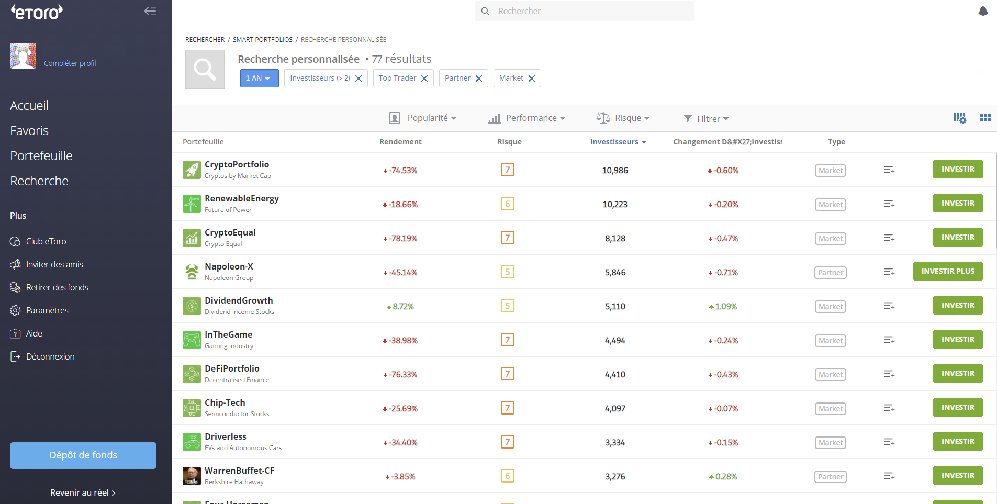This screenshot has height=504, width=997.
Task: Sort by Rendement column header
Action: pyautogui.click(x=400, y=142)
